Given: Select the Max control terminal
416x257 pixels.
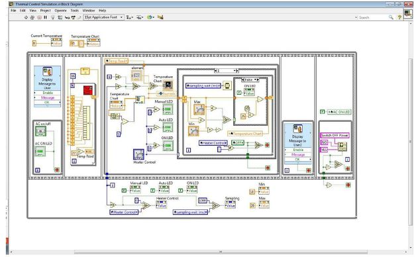Looking at the screenshot, I should [x=199, y=109].
